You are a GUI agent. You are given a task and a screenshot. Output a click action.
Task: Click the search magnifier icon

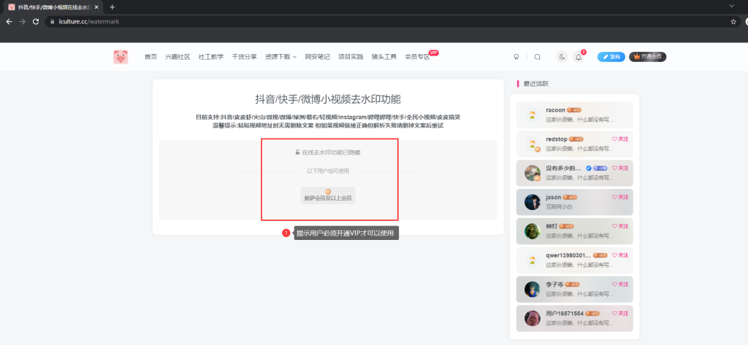pos(538,57)
